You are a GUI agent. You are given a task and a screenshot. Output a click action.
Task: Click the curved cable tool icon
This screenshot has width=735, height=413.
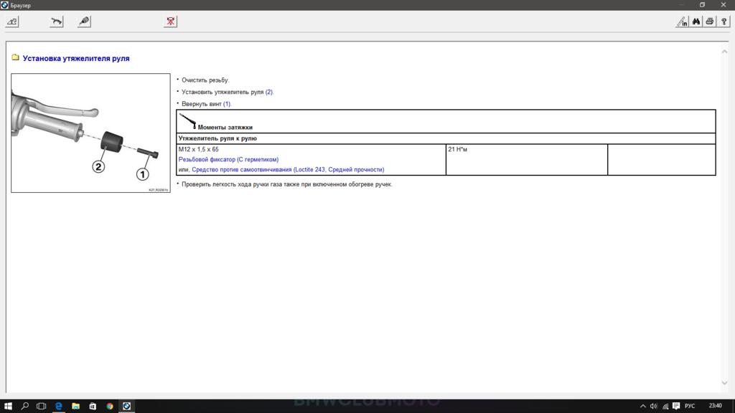(56, 22)
